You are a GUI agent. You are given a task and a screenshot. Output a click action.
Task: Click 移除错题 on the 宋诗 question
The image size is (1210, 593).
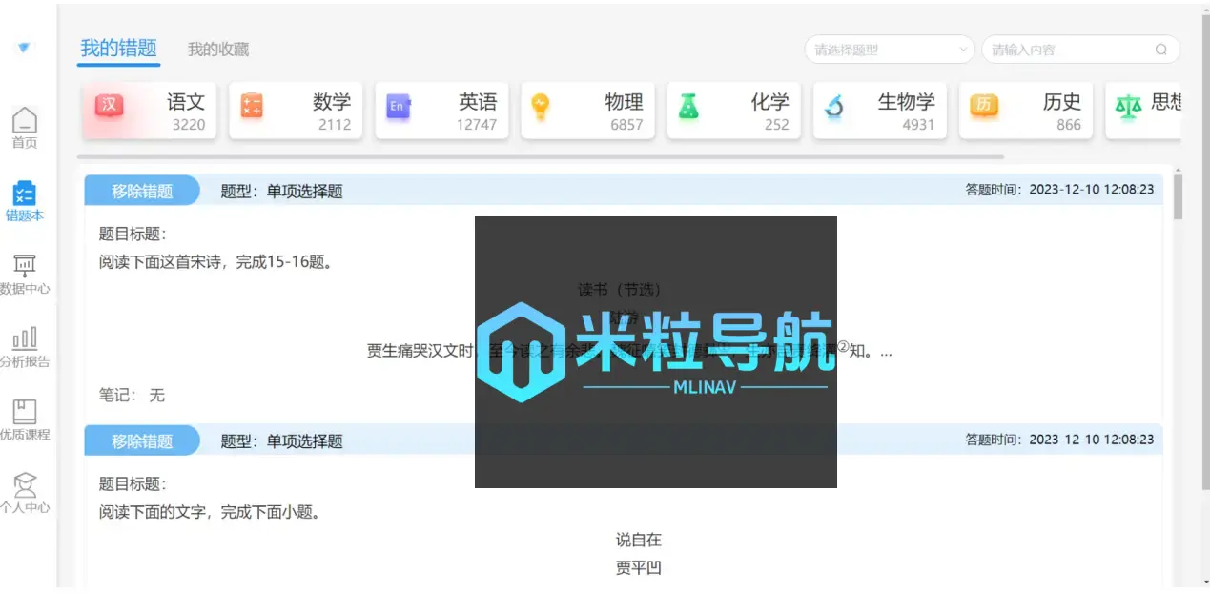click(142, 191)
